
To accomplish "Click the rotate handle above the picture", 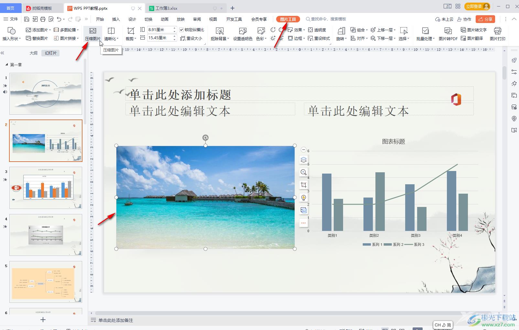I will [x=205, y=138].
